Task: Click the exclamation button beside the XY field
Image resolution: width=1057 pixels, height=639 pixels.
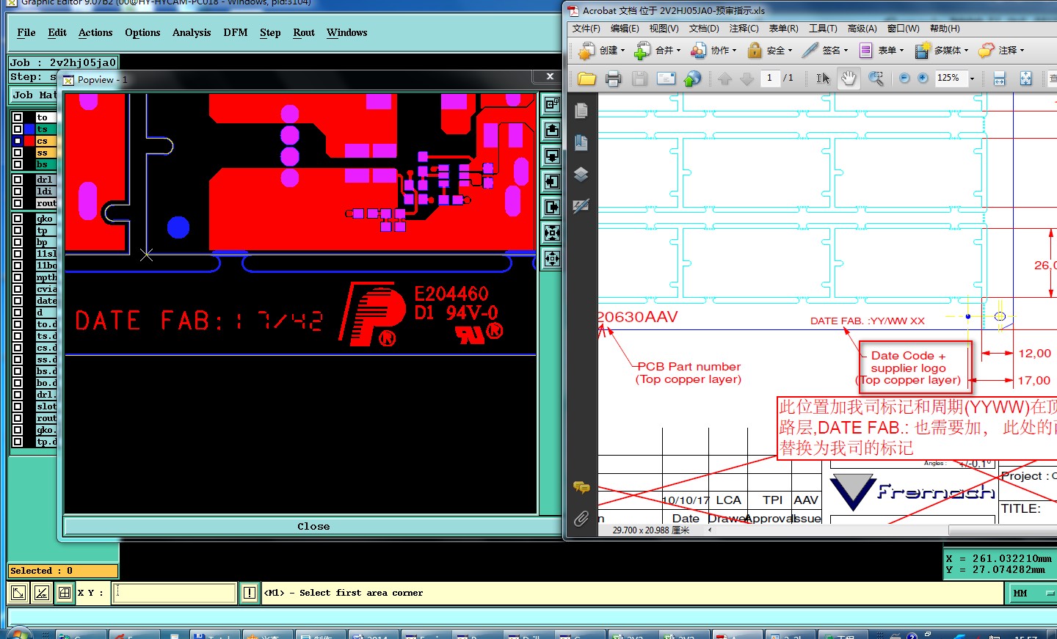Action: point(250,593)
